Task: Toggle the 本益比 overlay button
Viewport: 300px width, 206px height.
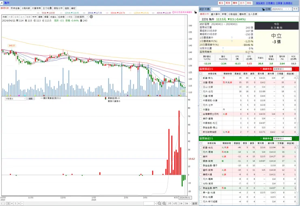Action: coord(53,17)
